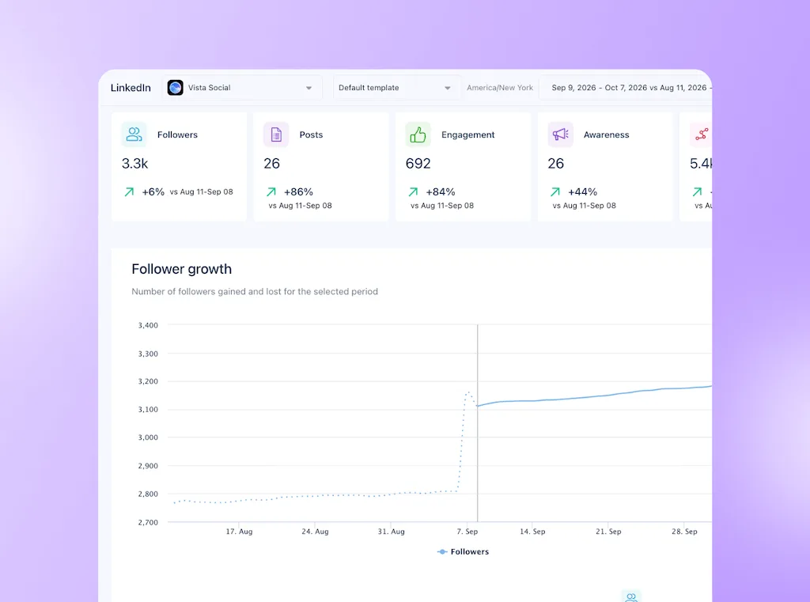Click the Engagement card label
The image size is (810, 602).
(468, 134)
